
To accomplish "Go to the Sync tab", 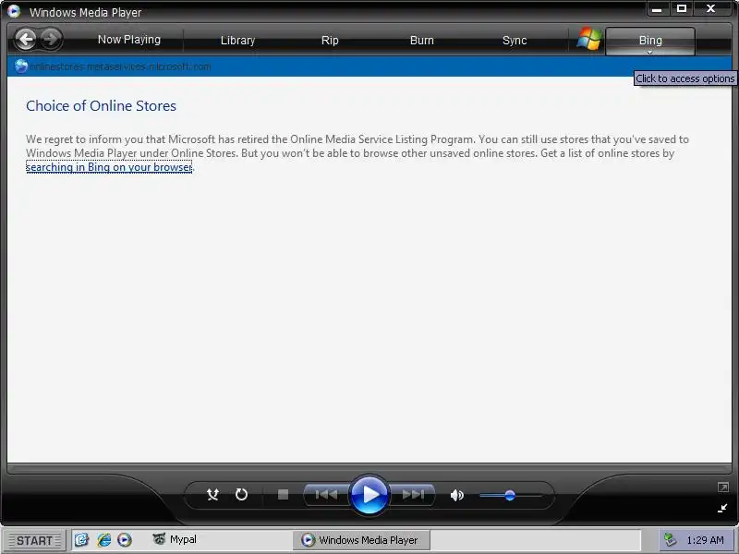I will pyautogui.click(x=515, y=41).
